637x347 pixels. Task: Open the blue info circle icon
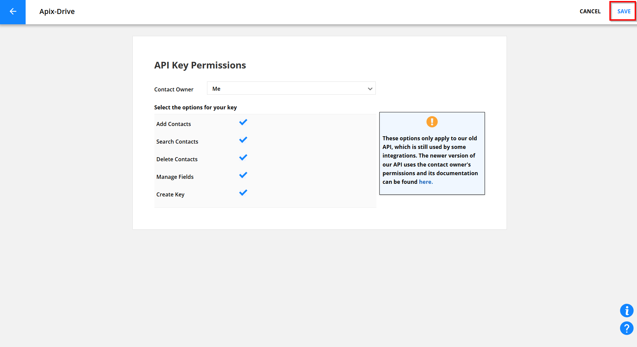(x=626, y=310)
